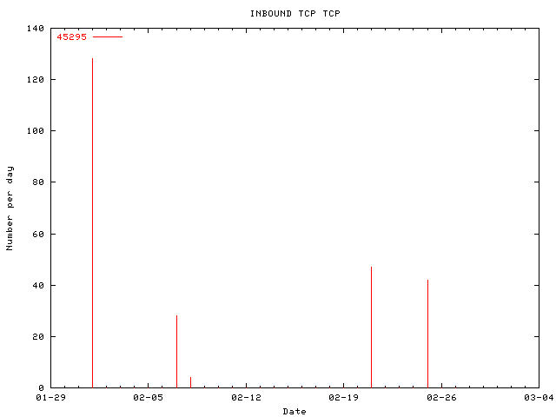556x417 pixels.
Task: Click y-axis value 20
Action: click(38, 336)
